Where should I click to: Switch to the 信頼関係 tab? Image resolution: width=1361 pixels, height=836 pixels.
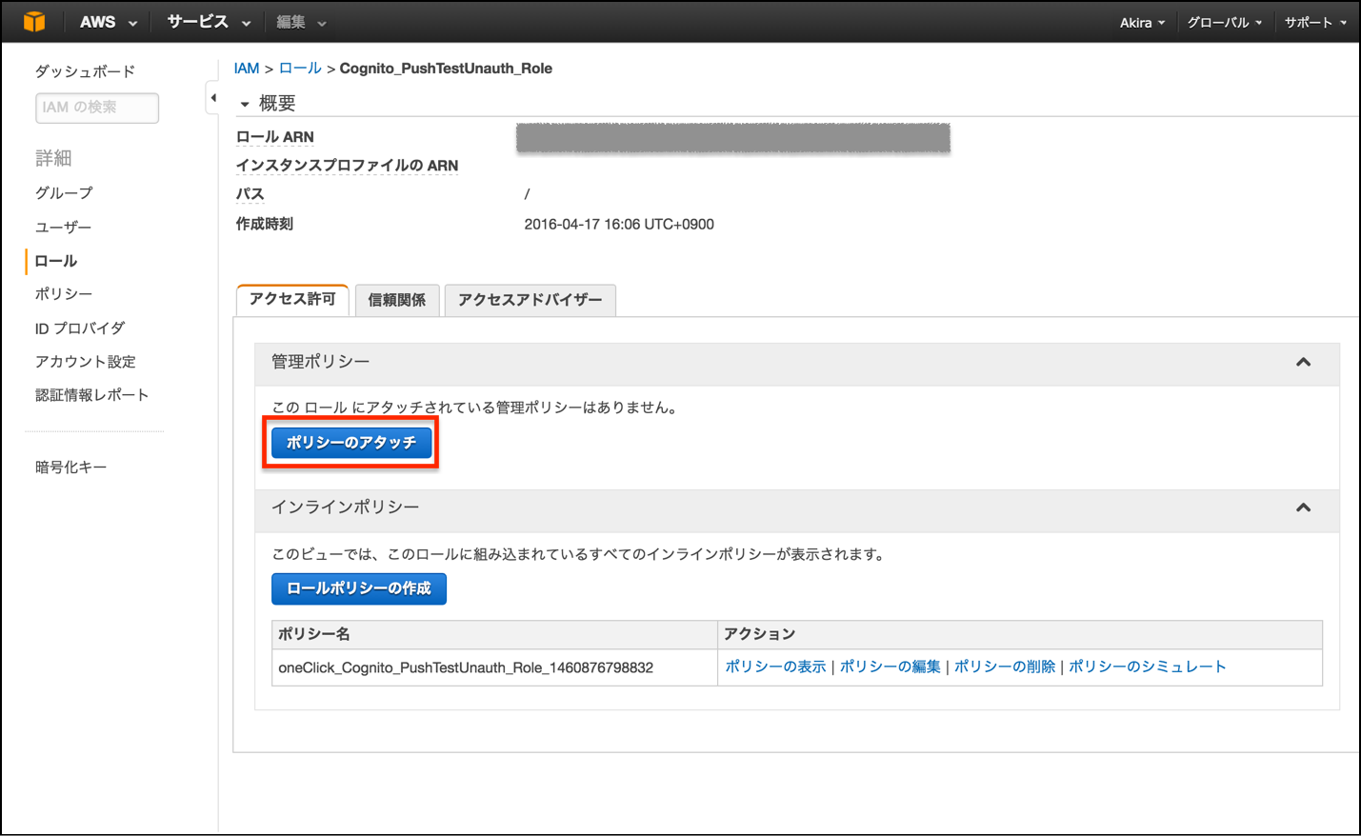click(397, 300)
